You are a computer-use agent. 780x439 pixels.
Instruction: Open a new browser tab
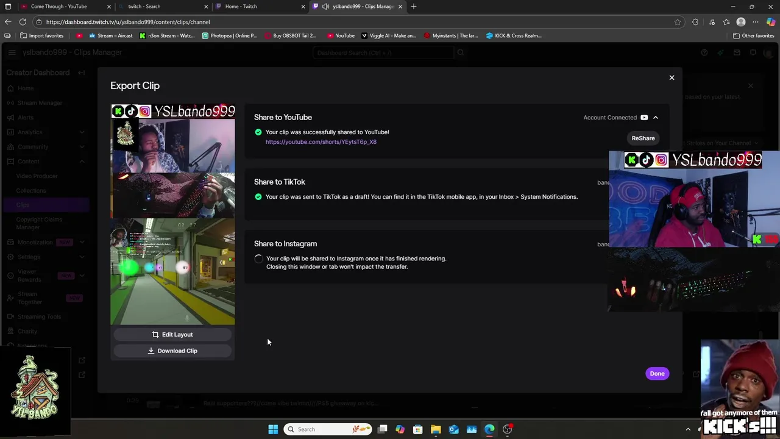tap(414, 6)
